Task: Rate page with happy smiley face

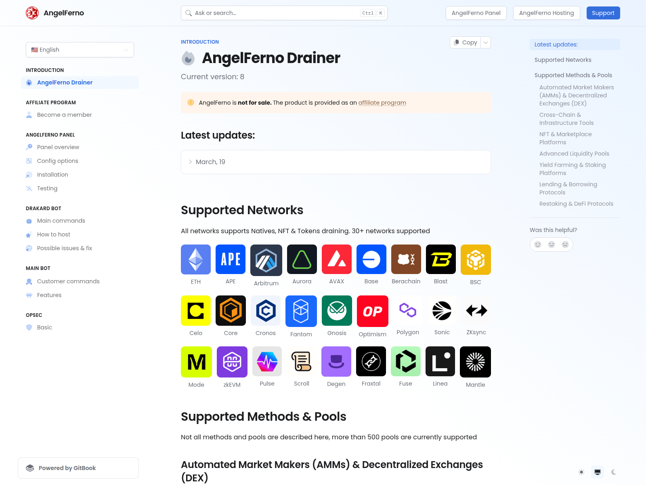Action: click(x=538, y=245)
